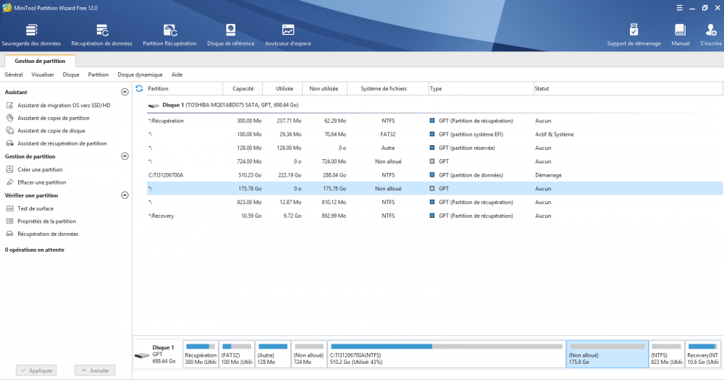This screenshot has height=382, width=724.
Task: Start Disque de référence benchmark
Action: pyautogui.click(x=230, y=35)
